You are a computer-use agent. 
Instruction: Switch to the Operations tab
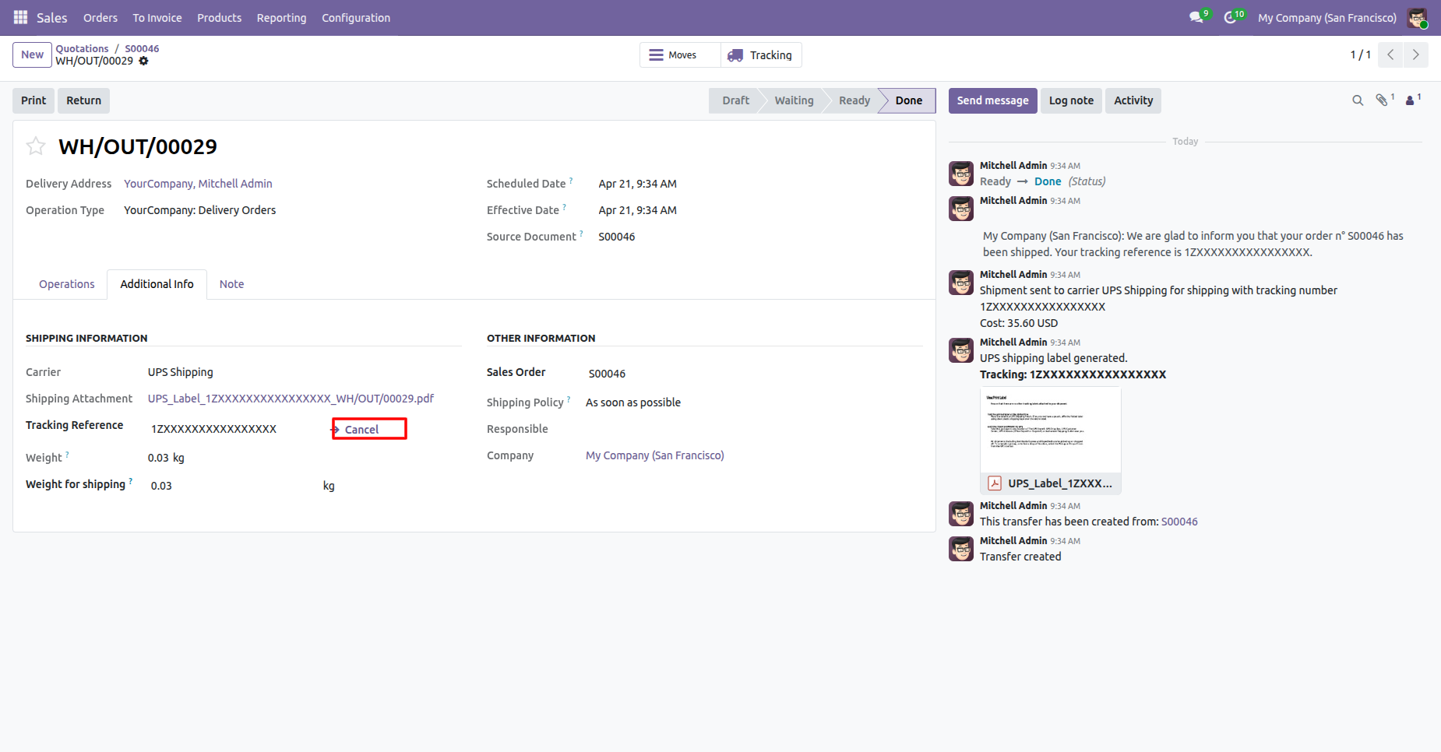67,284
